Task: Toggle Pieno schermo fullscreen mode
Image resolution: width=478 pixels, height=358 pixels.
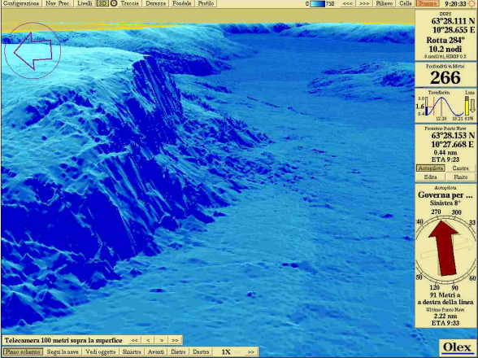Action: pyautogui.click(x=23, y=351)
